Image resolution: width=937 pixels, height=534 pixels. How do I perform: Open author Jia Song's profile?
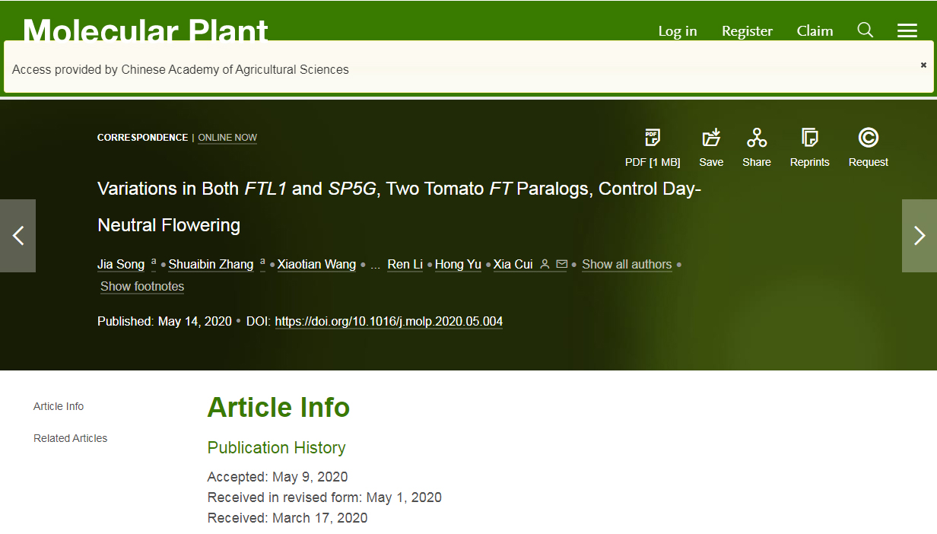pos(121,265)
